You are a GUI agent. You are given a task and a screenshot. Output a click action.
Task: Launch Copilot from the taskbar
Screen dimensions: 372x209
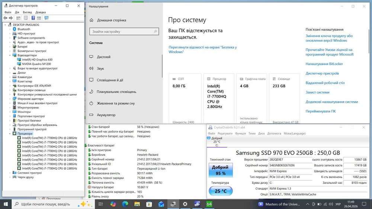point(113,204)
